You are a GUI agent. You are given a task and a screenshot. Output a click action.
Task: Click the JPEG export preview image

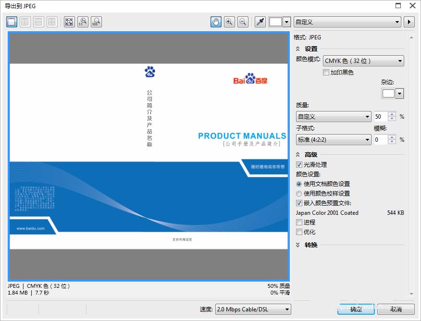pyautogui.click(x=149, y=157)
